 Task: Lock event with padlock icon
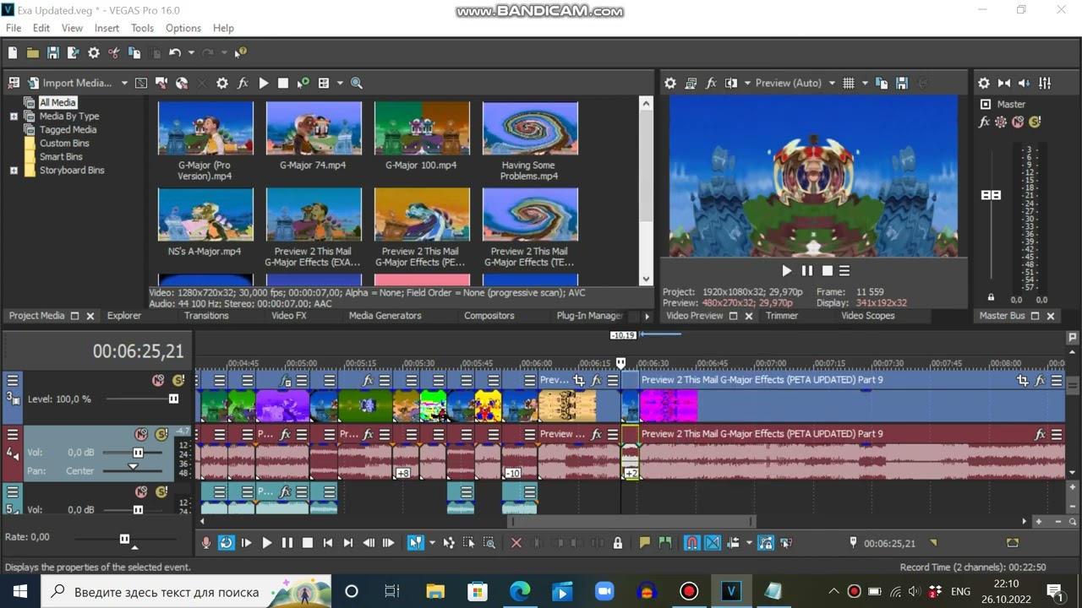pyautogui.click(x=618, y=543)
